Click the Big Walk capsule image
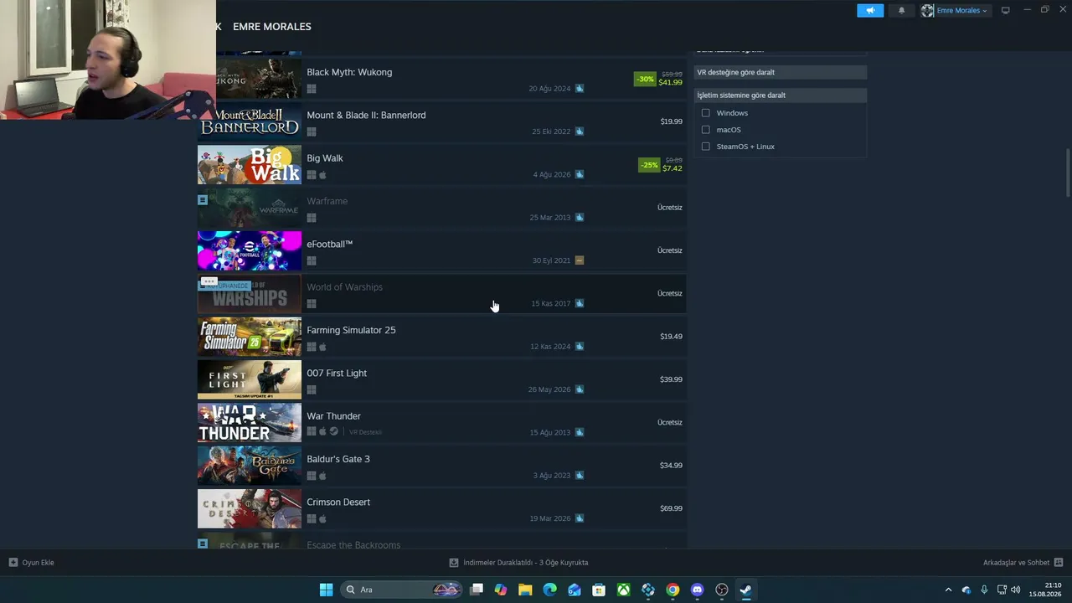1072x603 pixels. [250, 165]
